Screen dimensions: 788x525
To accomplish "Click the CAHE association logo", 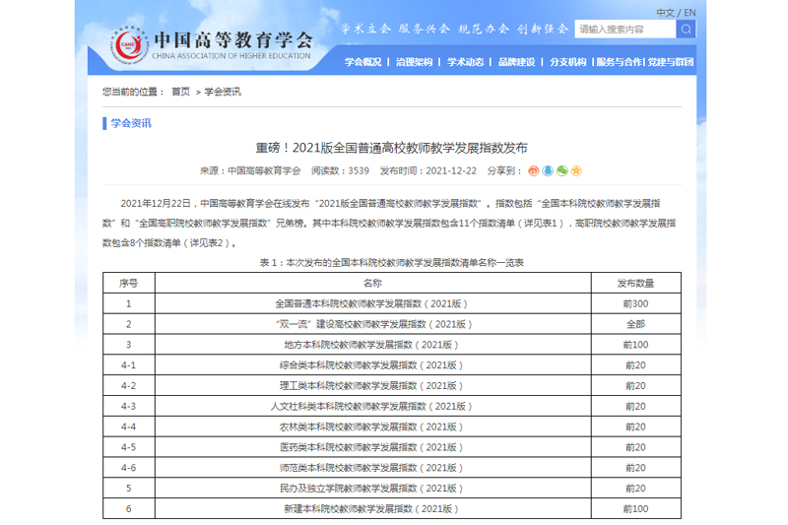I will 127,41.
